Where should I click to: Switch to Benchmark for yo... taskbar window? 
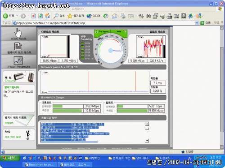[x=40, y=164]
